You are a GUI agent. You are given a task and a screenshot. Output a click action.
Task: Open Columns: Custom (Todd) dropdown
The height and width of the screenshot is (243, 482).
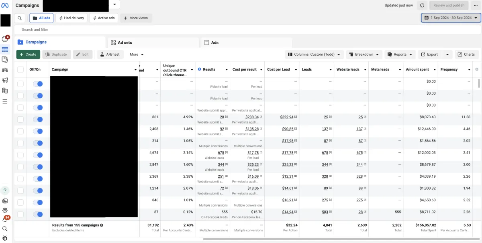pos(315,55)
